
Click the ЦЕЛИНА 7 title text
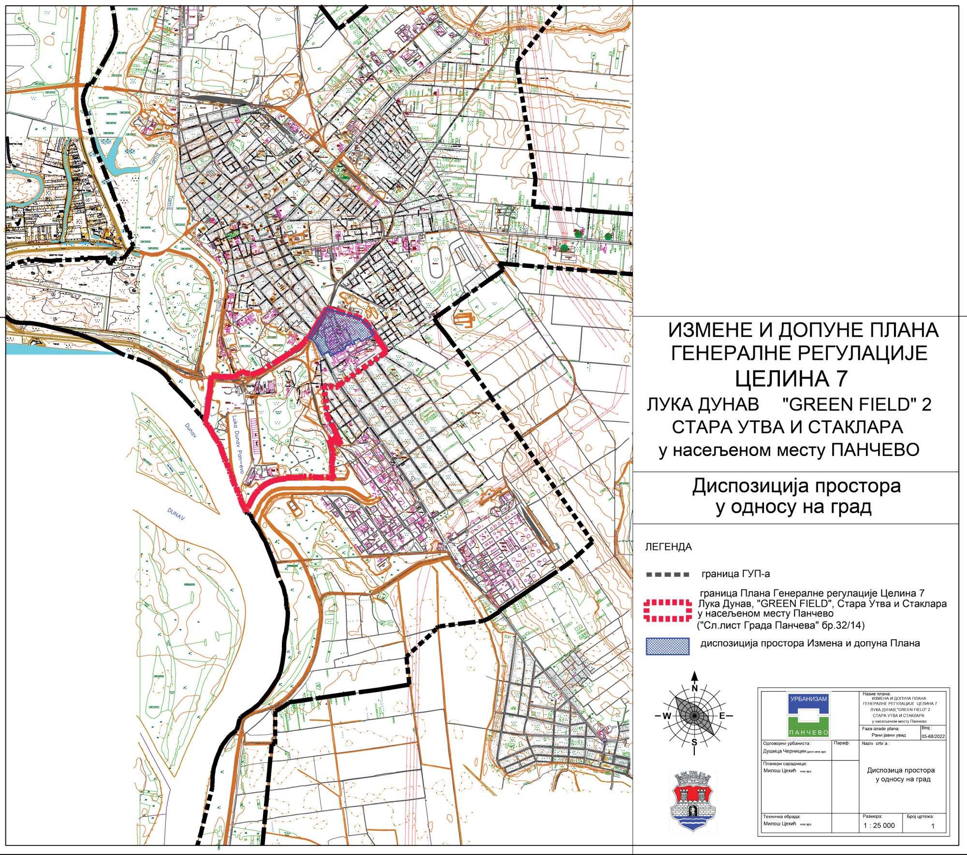coord(791,378)
